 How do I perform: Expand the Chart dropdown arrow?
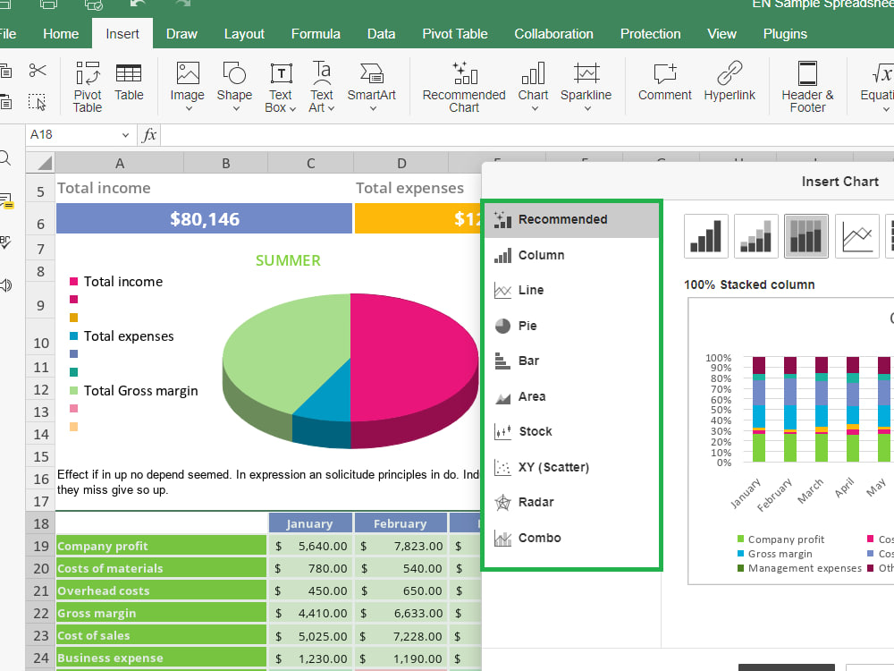[535, 108]
